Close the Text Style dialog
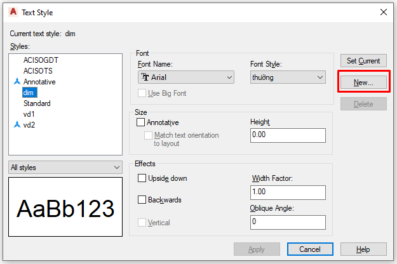 tap(382, 12)
